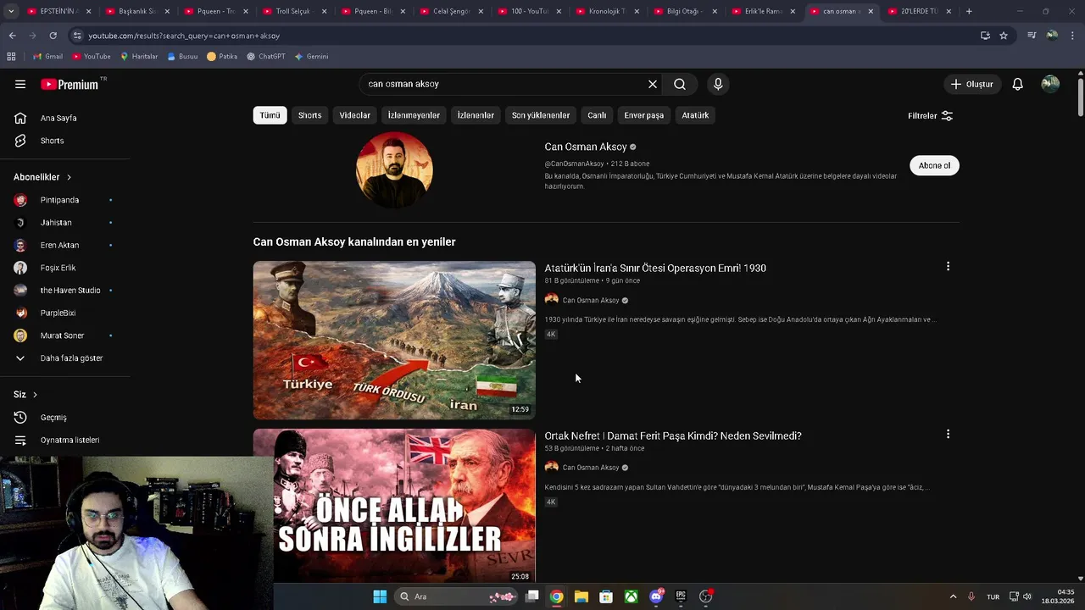Open the Damat Ferit Paşa Kimdi video title
The image size is (1085, 610).
click(x=673, y=435)
